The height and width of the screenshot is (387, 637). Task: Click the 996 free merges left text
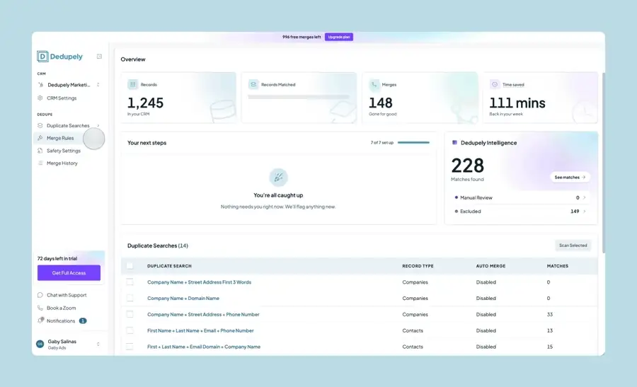302,37
